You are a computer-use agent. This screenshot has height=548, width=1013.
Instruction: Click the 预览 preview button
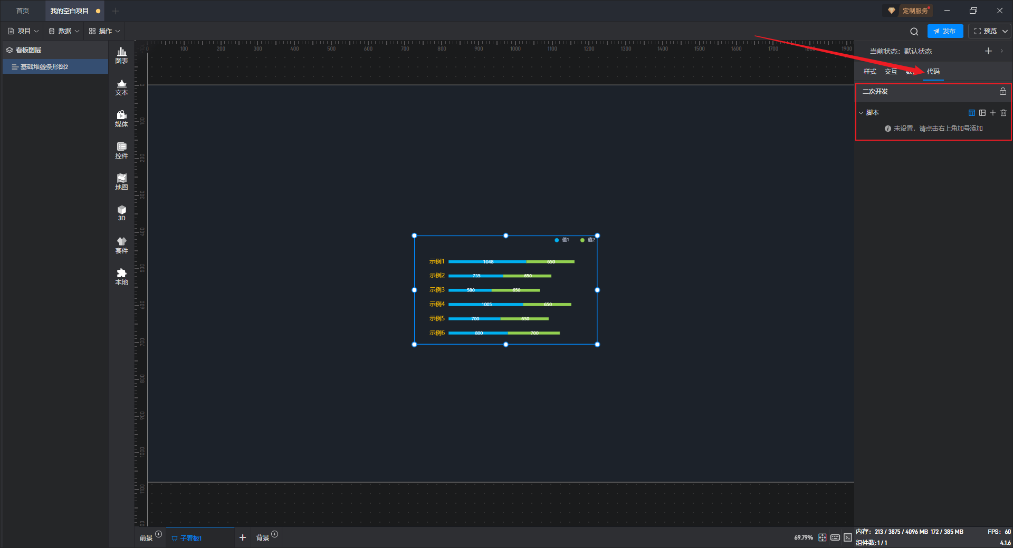point(986,31)
